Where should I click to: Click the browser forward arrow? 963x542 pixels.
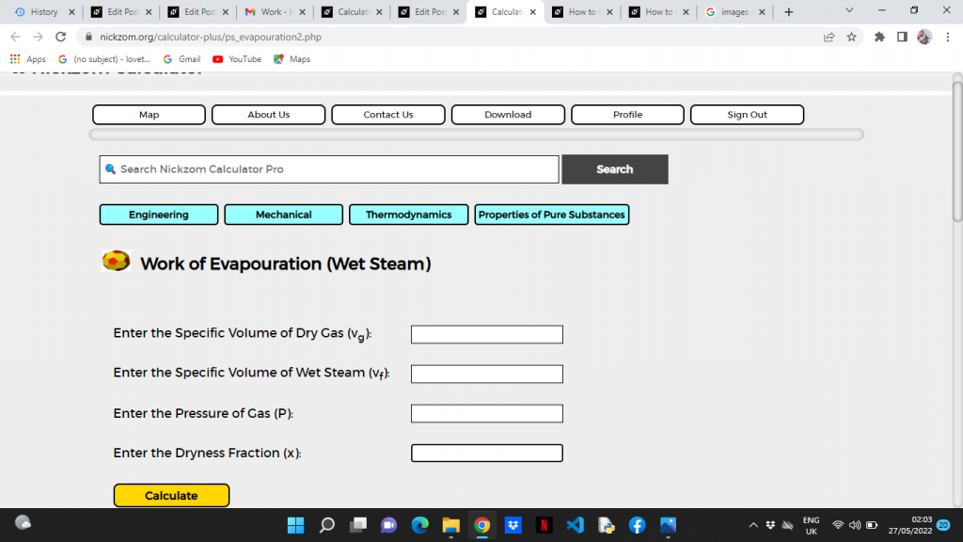click(38, 37)
